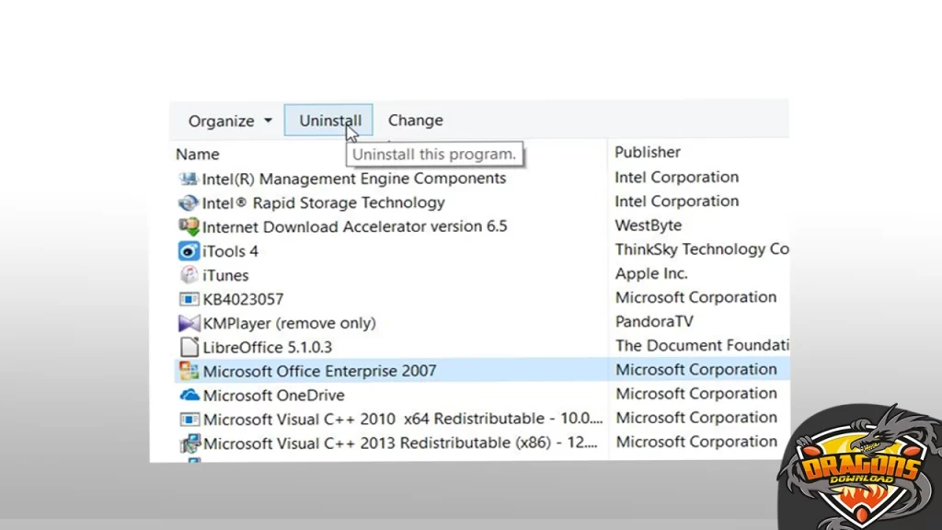The image size is (942, 530).
Task: Open the Organize dropdown menu
Action: pos(230,121)
